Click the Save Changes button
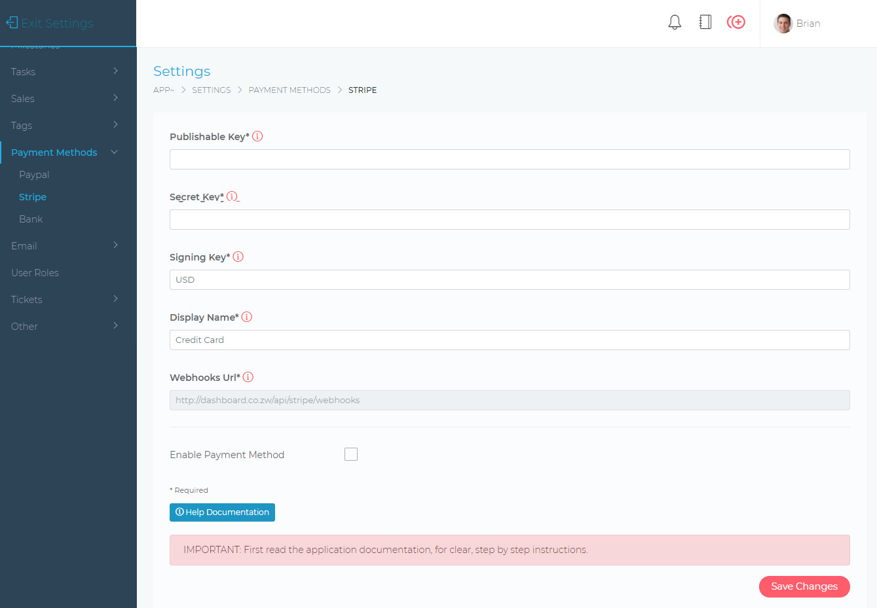877x608 pixels. tap(804, 586)
